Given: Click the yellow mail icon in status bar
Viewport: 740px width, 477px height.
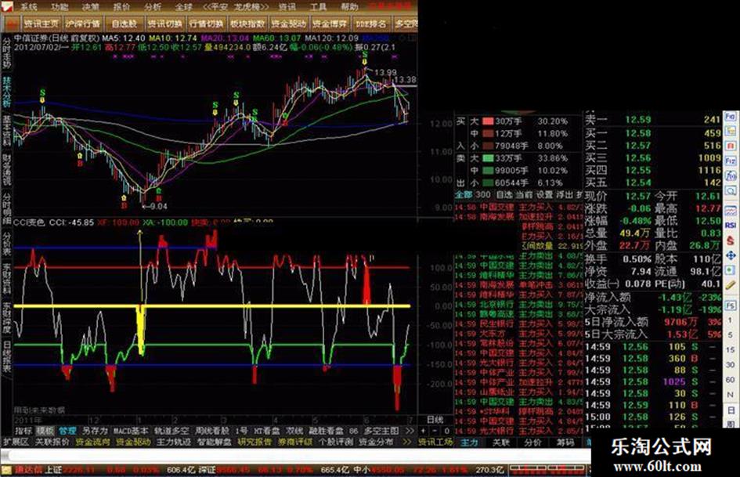Looking at the screenshot, I should [6, 470].
